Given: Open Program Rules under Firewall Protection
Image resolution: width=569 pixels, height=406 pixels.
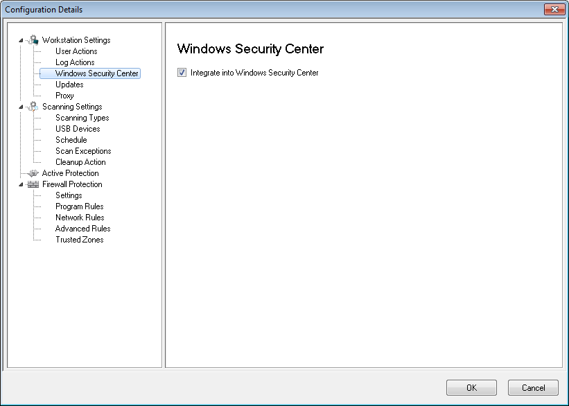Looking at the screenshot, I should [80, 206].
